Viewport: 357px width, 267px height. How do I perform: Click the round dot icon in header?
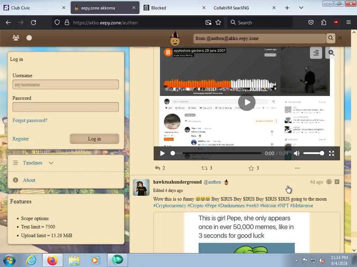point(29,38)
